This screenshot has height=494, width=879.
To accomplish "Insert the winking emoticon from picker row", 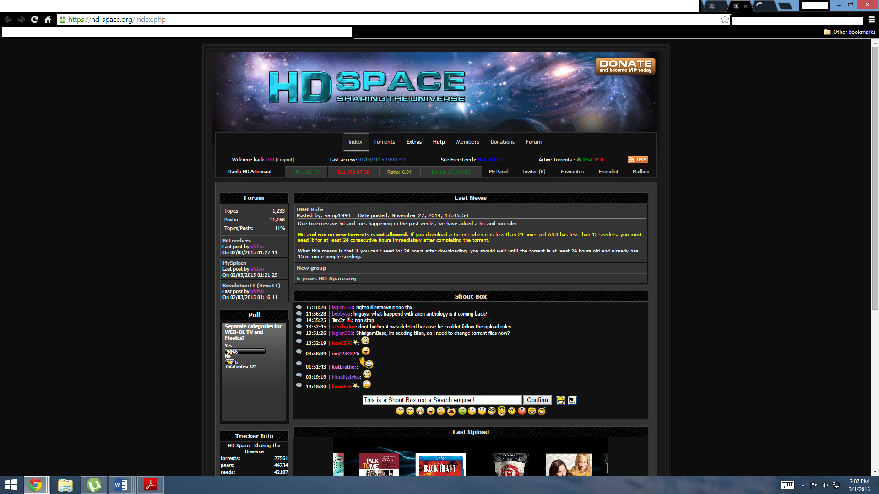I will (410, 411).
